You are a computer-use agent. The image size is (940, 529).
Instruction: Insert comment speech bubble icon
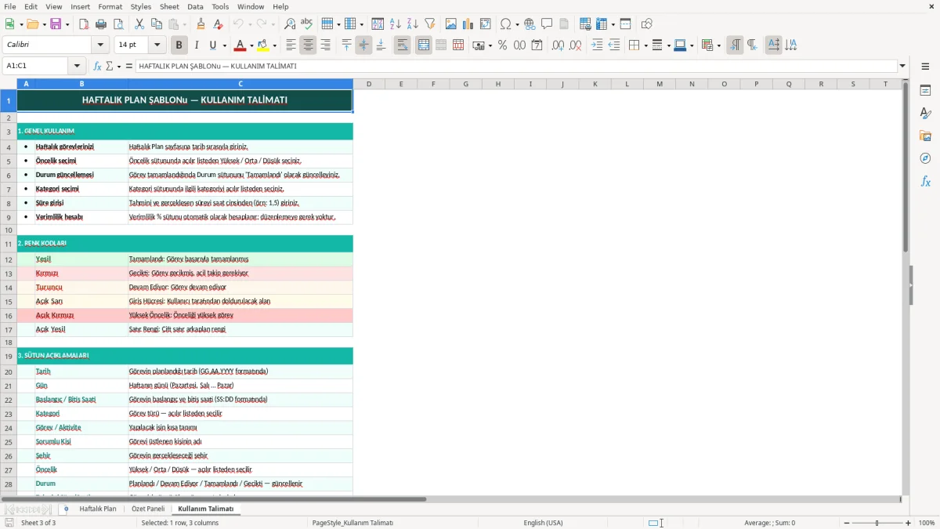(547, 24)
